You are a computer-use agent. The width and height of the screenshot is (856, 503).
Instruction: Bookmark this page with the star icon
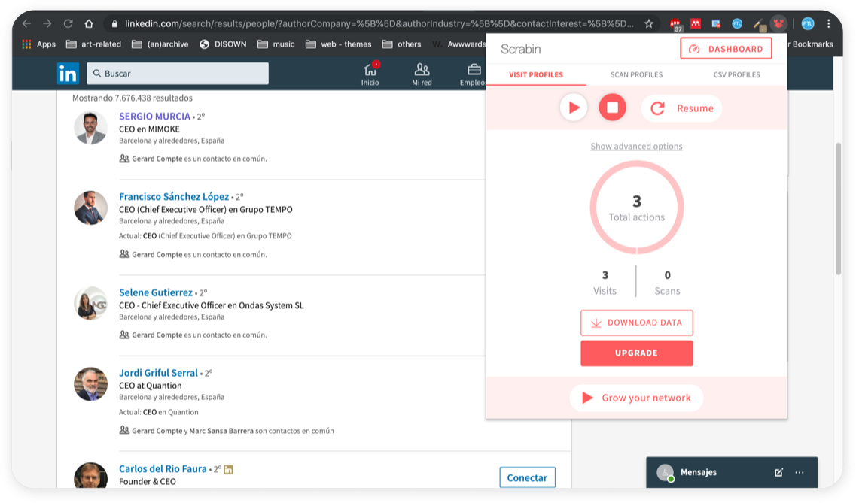648,23
